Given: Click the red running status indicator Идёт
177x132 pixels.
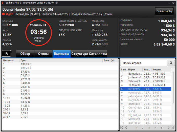Looking at the screenshot, I should [x=8, y=14].
